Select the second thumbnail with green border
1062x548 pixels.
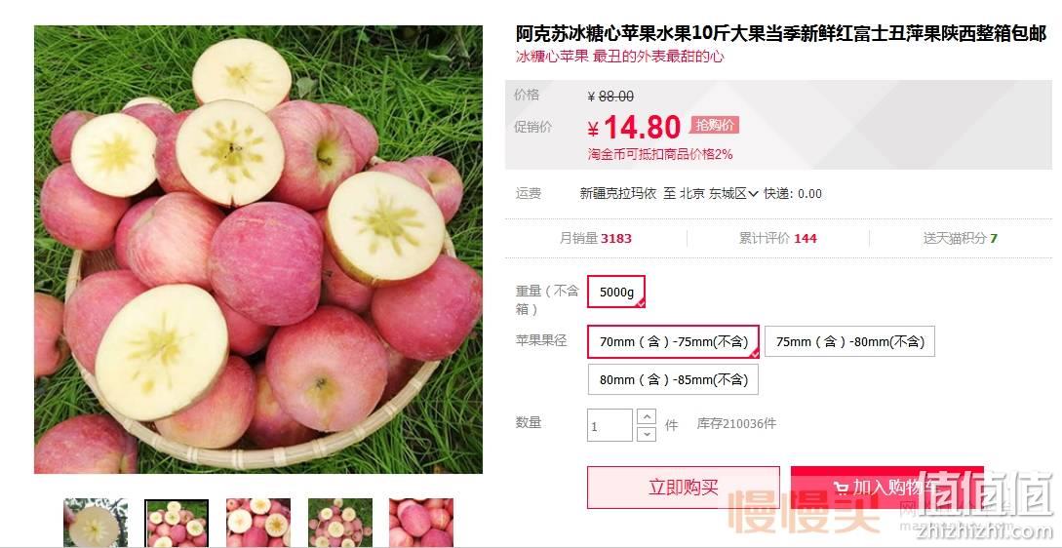coord(177,523)
